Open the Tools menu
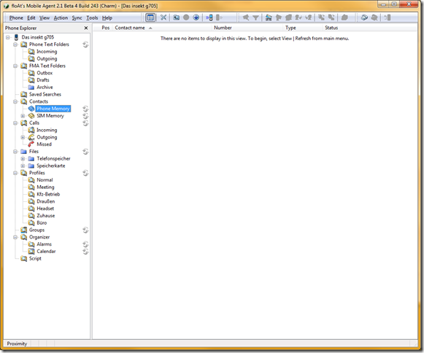Viewport: 424px width, 353px height. click(x=92, y=18)
